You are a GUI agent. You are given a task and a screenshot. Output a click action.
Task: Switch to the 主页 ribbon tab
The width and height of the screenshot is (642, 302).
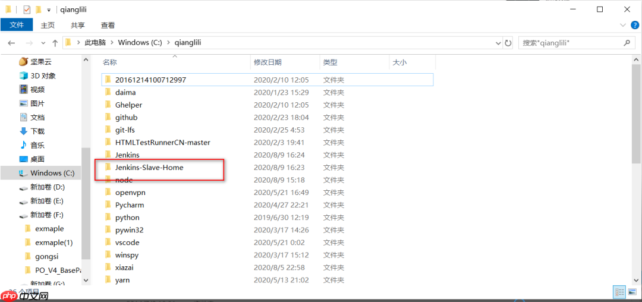48,25
